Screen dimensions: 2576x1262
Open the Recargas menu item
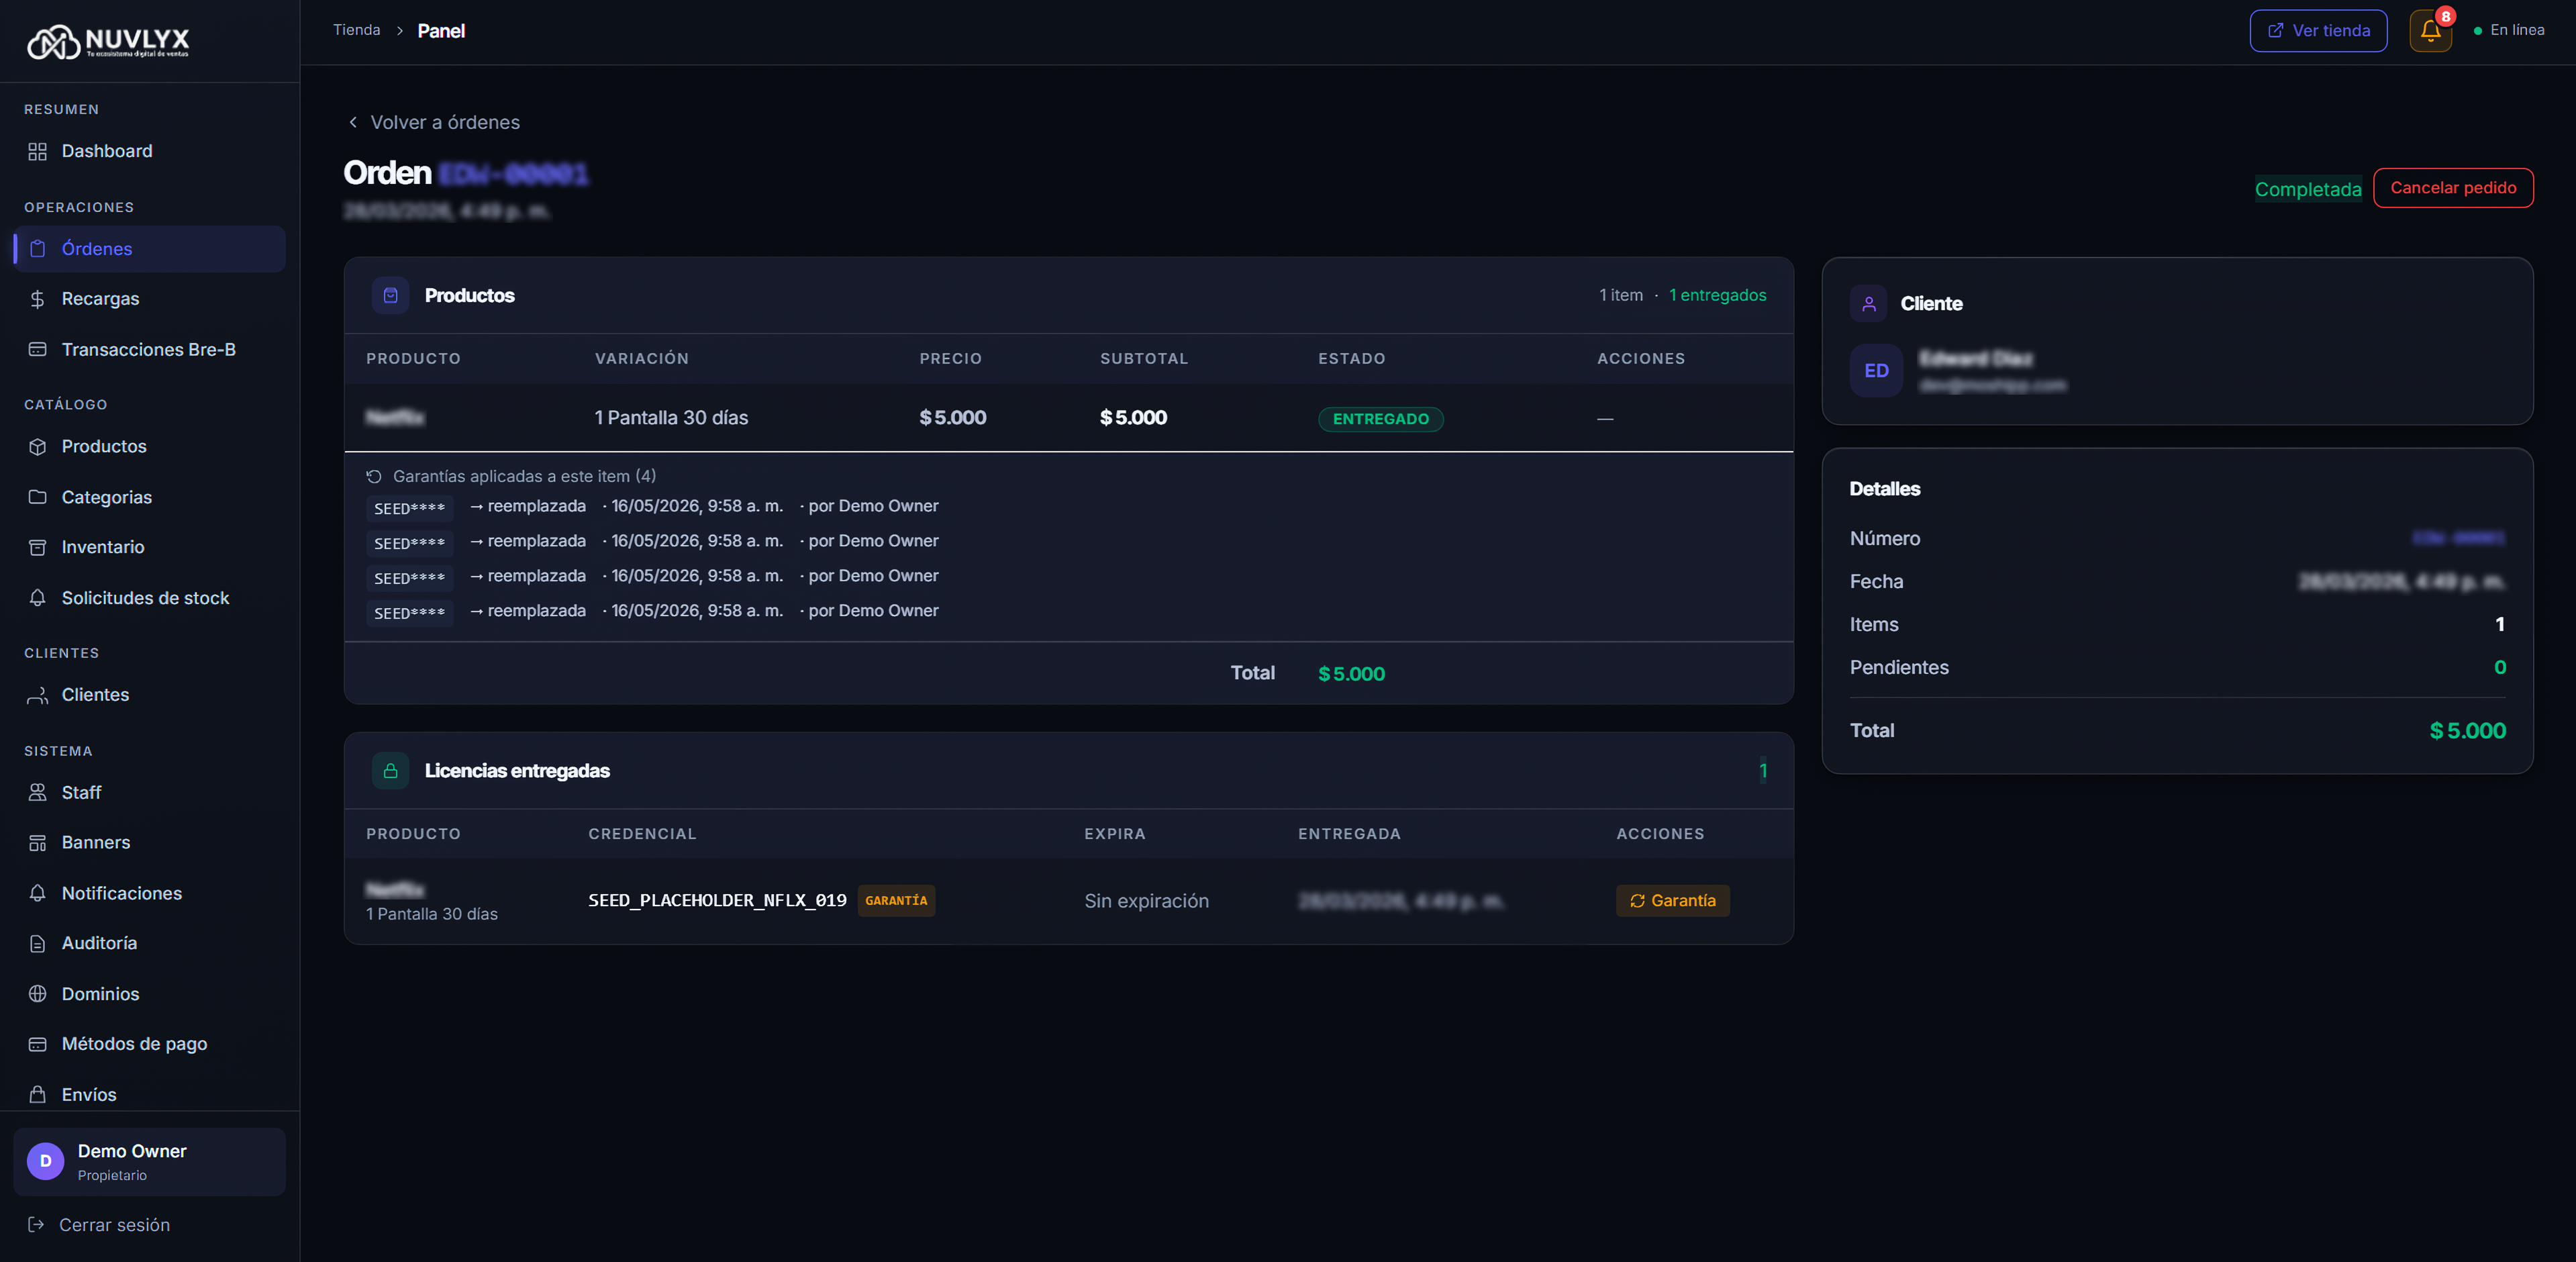tap(150, 299)
